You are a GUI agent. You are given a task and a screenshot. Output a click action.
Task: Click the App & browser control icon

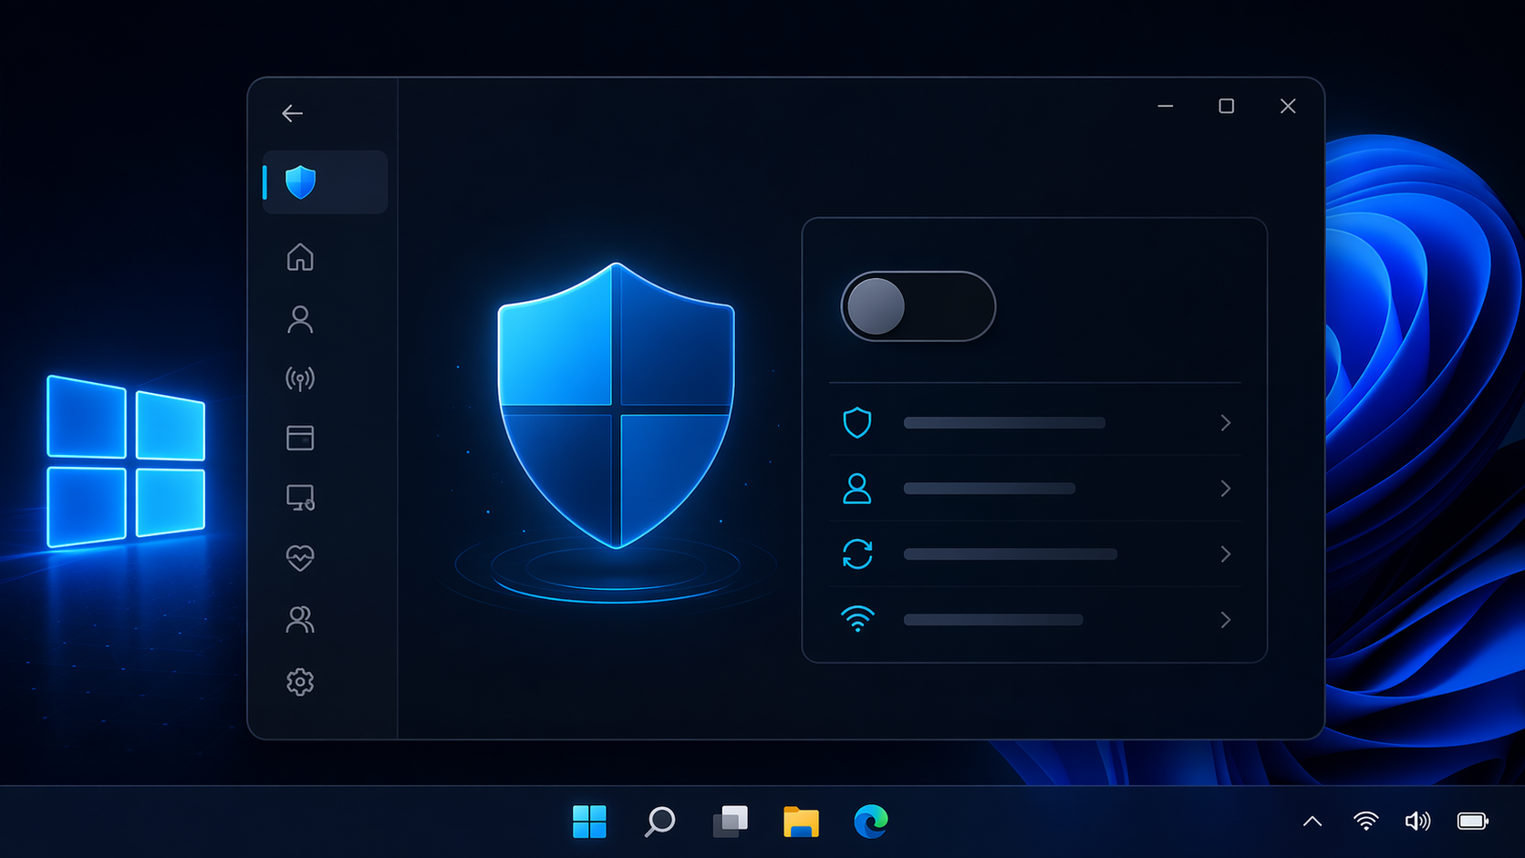(301, 439)
